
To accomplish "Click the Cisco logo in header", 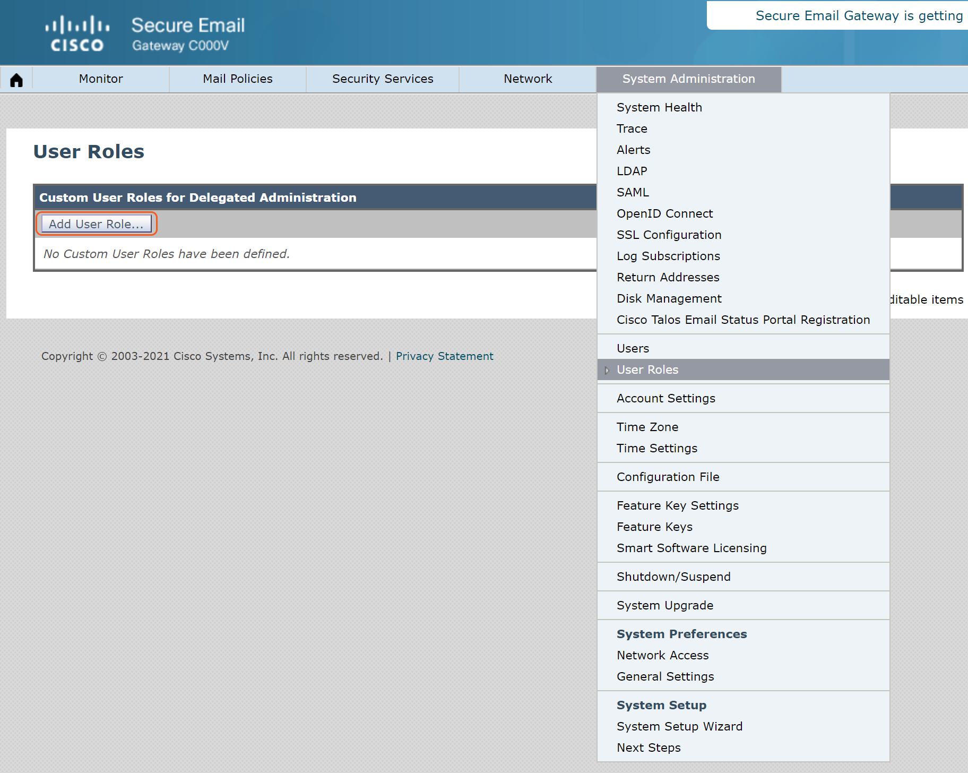I will 77,33.
